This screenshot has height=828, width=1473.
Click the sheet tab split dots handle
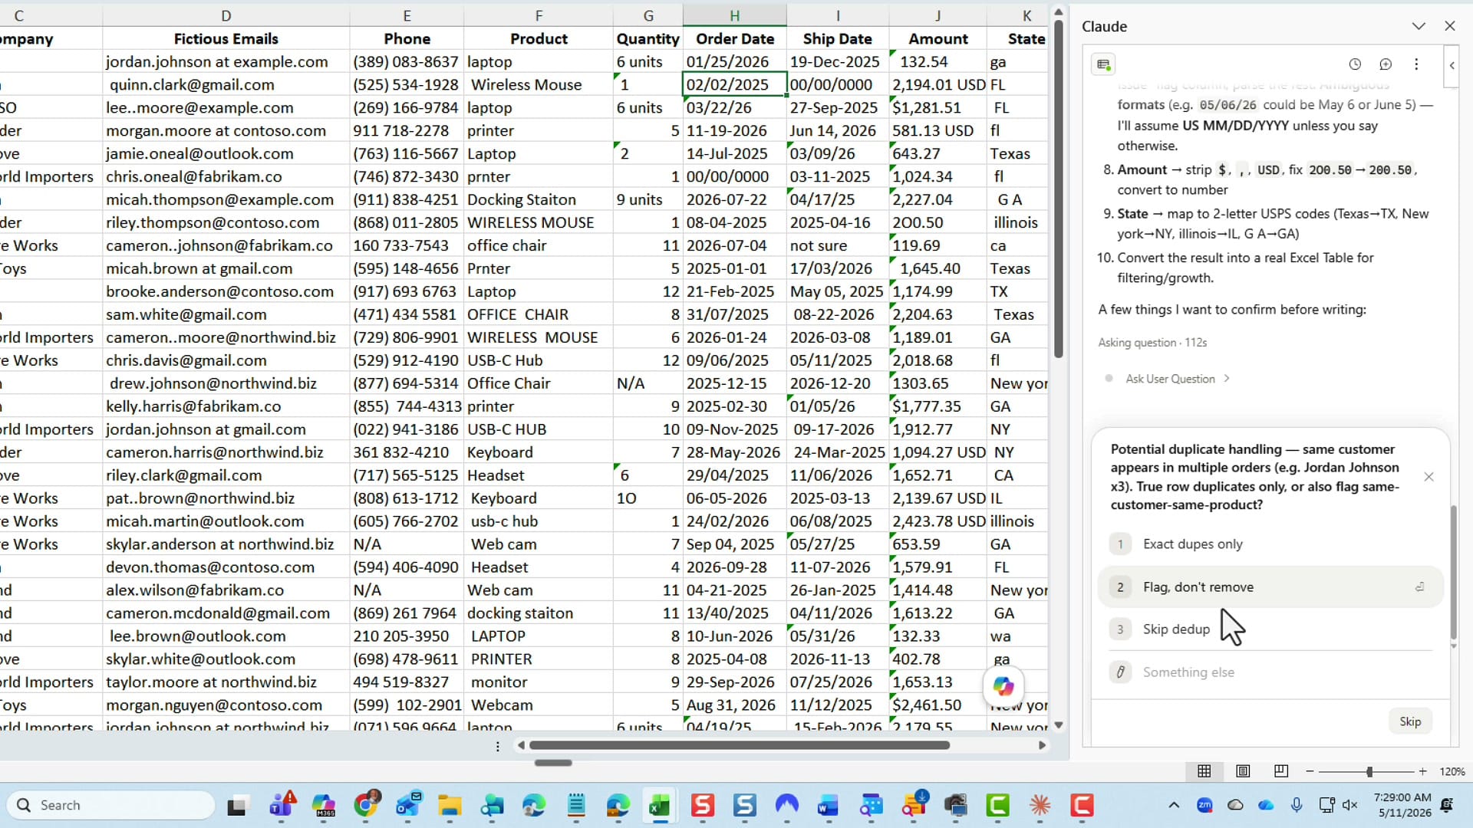[497, 746]
